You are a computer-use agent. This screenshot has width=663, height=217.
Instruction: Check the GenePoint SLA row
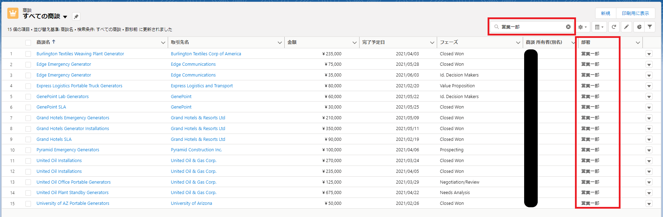[28, 107]
